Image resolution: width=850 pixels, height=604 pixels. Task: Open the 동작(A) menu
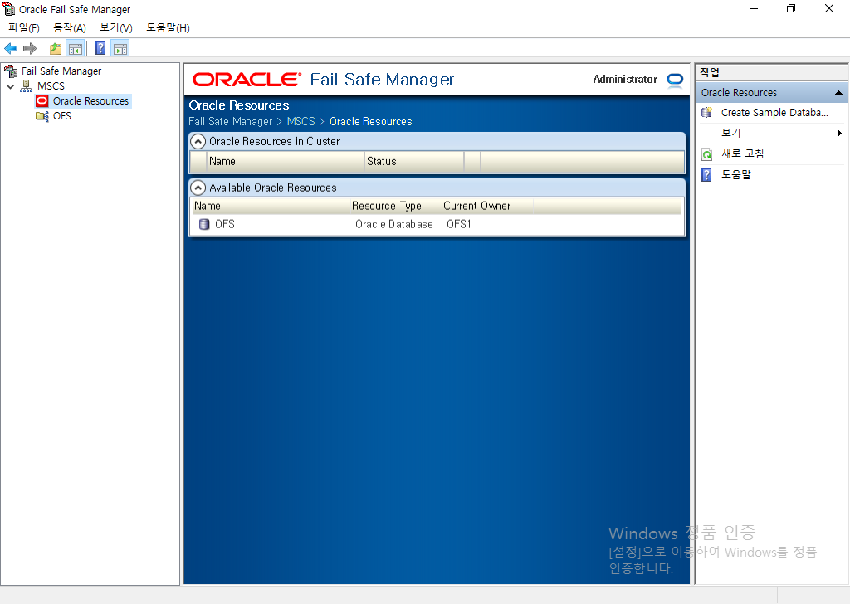coord(70,27)
